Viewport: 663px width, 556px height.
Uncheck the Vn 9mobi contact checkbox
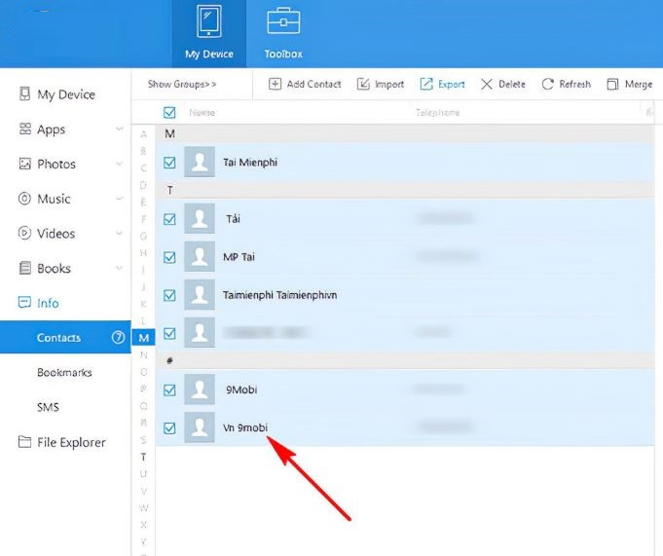(170, 427)
